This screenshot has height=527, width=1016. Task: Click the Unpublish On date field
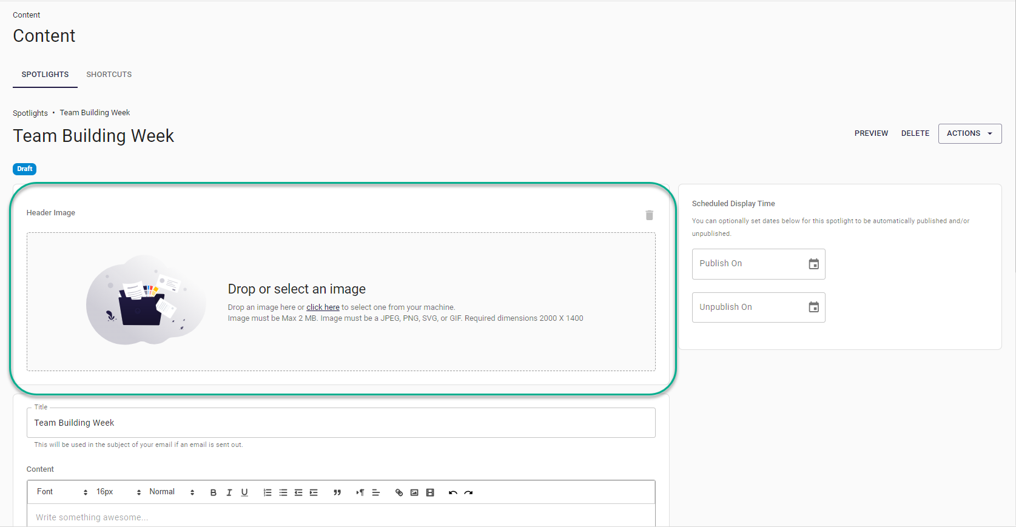(x=758, y=307)
